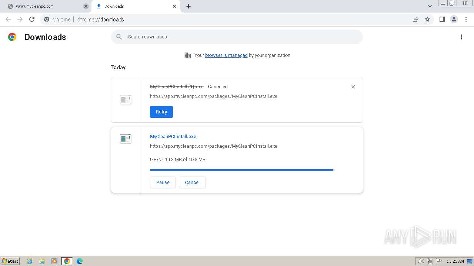
Task: Close the Downloads tab
Action: 174,6
